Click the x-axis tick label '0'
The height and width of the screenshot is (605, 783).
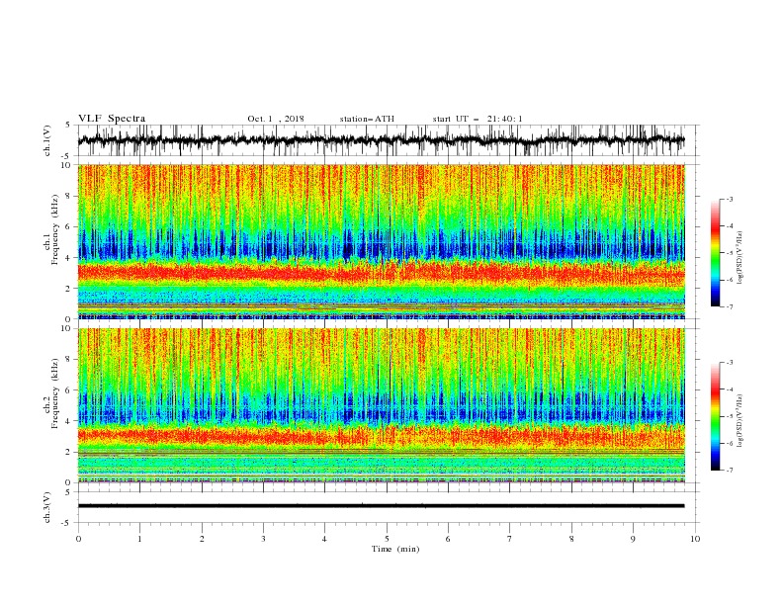pos(78,539)
